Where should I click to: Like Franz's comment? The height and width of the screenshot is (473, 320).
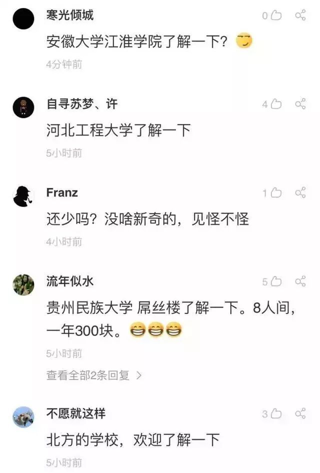pos(276,193)
